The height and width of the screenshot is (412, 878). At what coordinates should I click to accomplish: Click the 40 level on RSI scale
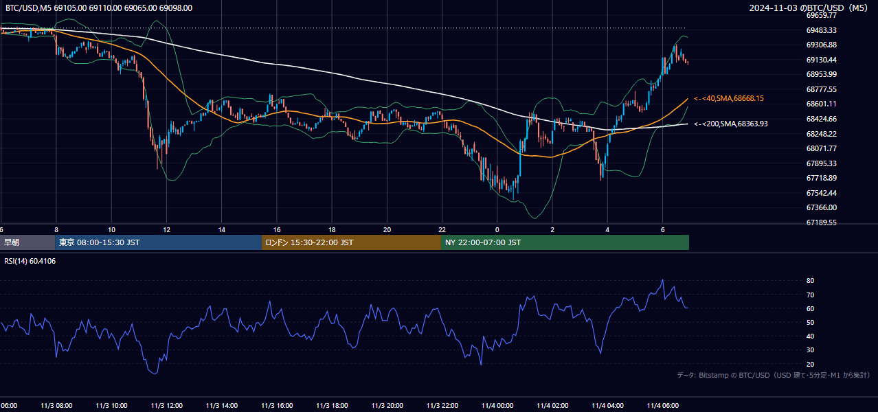pyautogui.click(x=810, y=336)
